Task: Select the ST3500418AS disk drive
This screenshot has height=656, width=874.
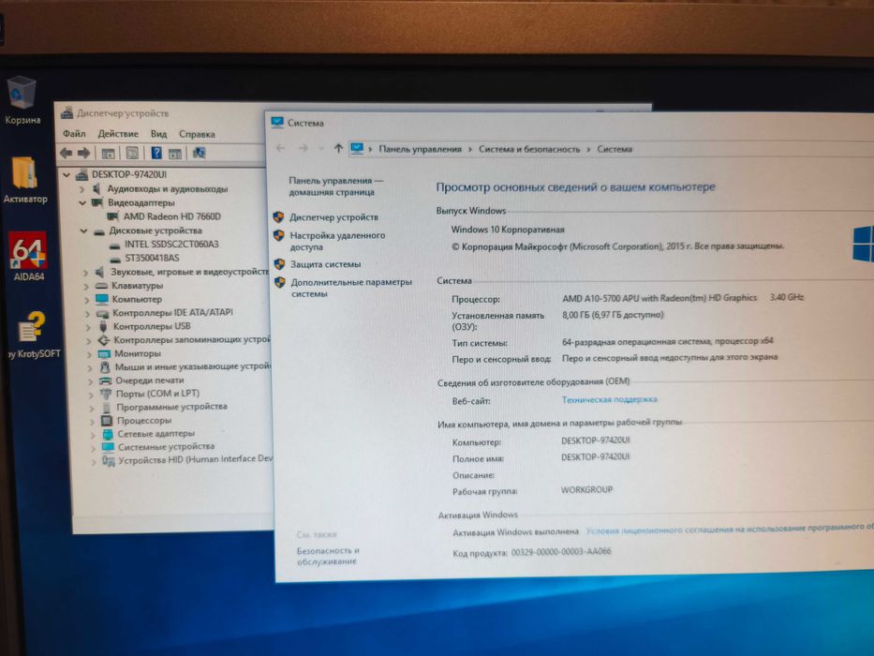Action: pyautogui.click(x=152, y=258)
